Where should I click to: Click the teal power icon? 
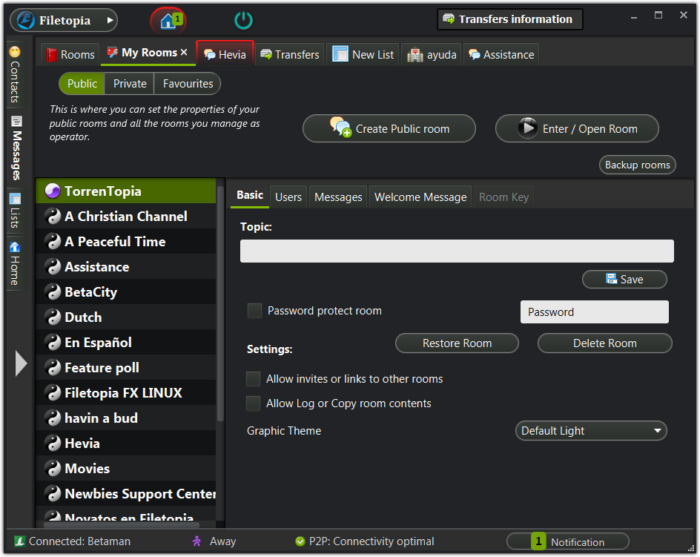(x=243, y=21)
